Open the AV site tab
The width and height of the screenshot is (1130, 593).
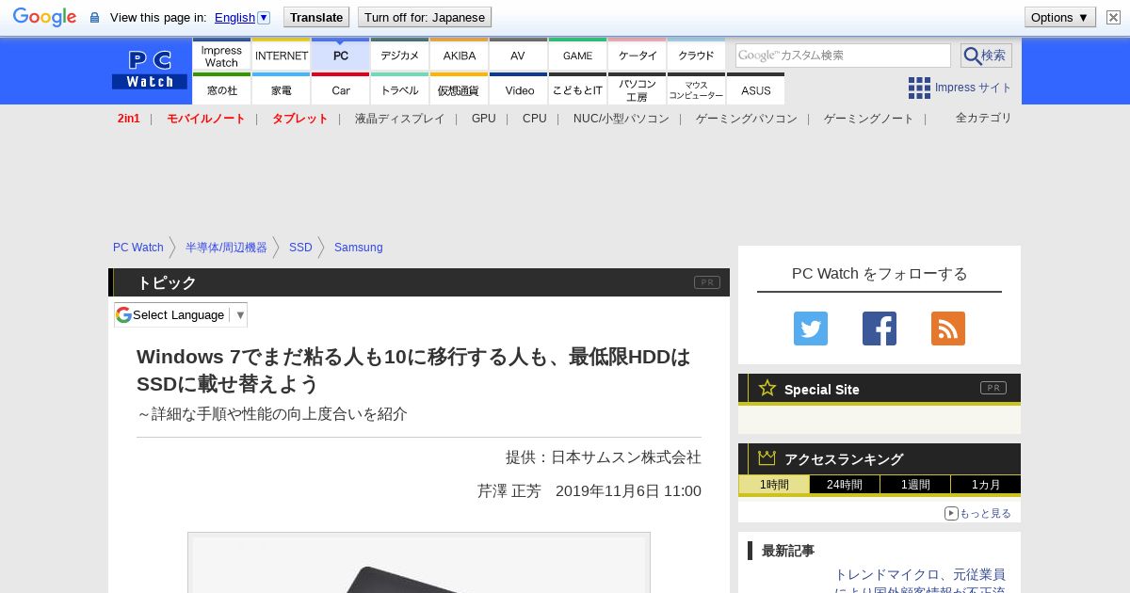coord(518,55)
